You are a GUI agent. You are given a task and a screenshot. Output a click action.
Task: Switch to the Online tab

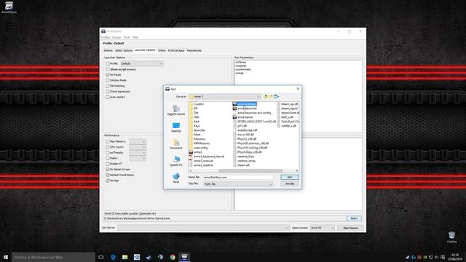(162, 50)
